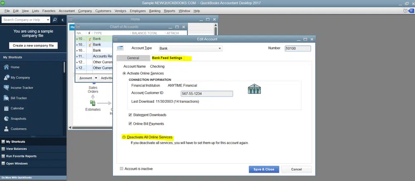
Task: Click the account Number field
Action: coord(298,48)
